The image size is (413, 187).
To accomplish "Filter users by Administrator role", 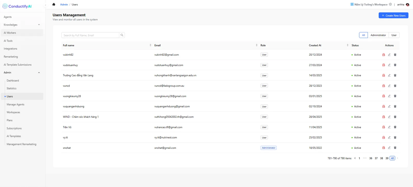I will [378, 35].
